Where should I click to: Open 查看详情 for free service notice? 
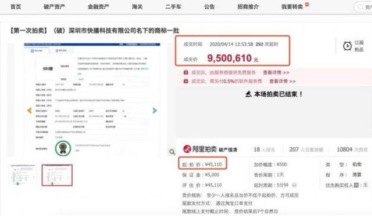(x=276, y=72)
